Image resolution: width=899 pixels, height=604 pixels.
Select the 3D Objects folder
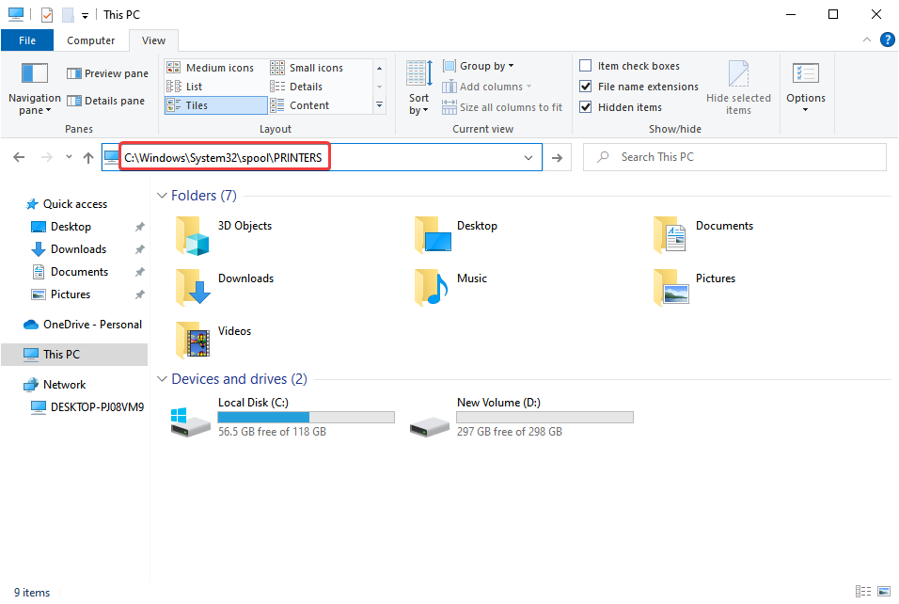(224, 235)
